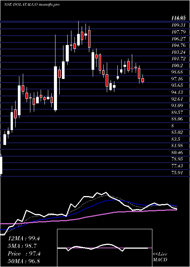This screenshot has height=267, width=190.
Task: Select the 100.2 price axis label
Action: tap(177, 65)
